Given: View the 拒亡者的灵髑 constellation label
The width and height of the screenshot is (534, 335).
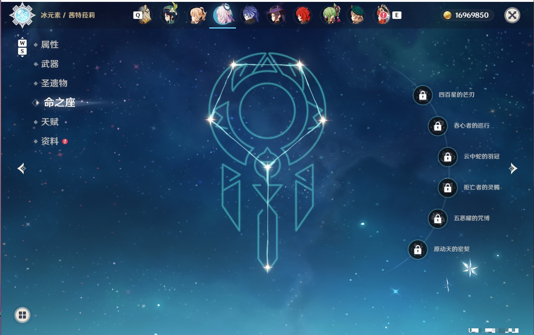Looking at the screenshot, I should [481, 187].
